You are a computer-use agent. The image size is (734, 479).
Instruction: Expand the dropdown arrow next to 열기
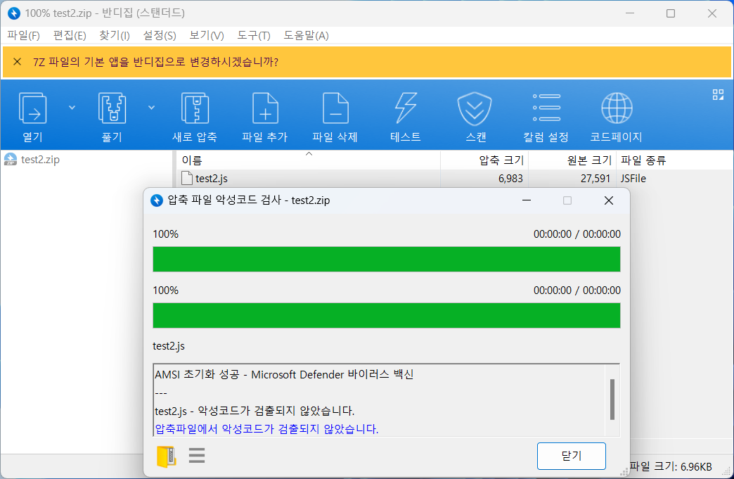pos(72,108)
